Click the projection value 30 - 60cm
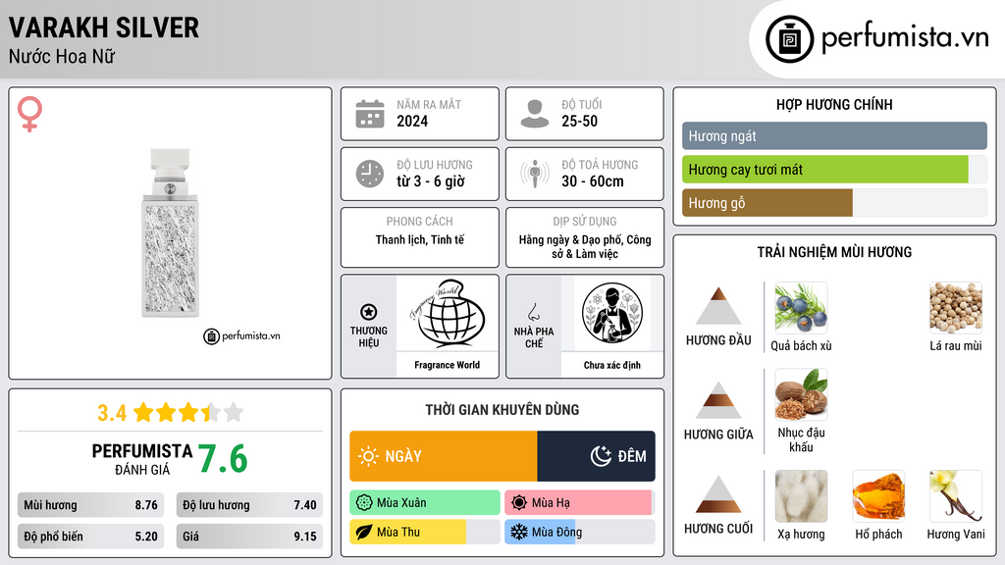 [x=593, y=181]
